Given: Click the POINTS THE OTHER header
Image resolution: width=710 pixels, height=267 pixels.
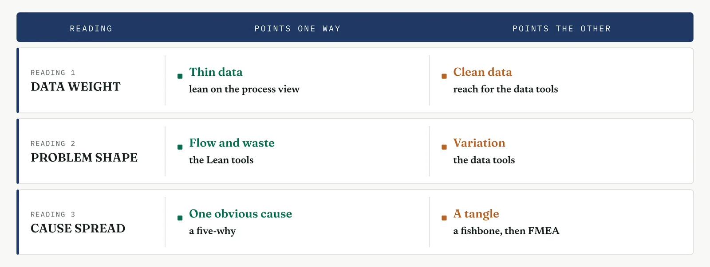Looking at the screenshot, I should [561, 29].
